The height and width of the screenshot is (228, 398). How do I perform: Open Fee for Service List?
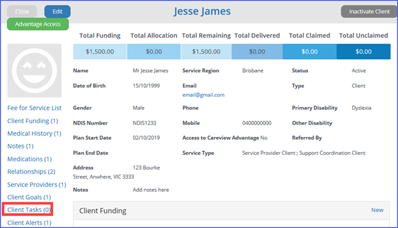click(x=34, y=108)
